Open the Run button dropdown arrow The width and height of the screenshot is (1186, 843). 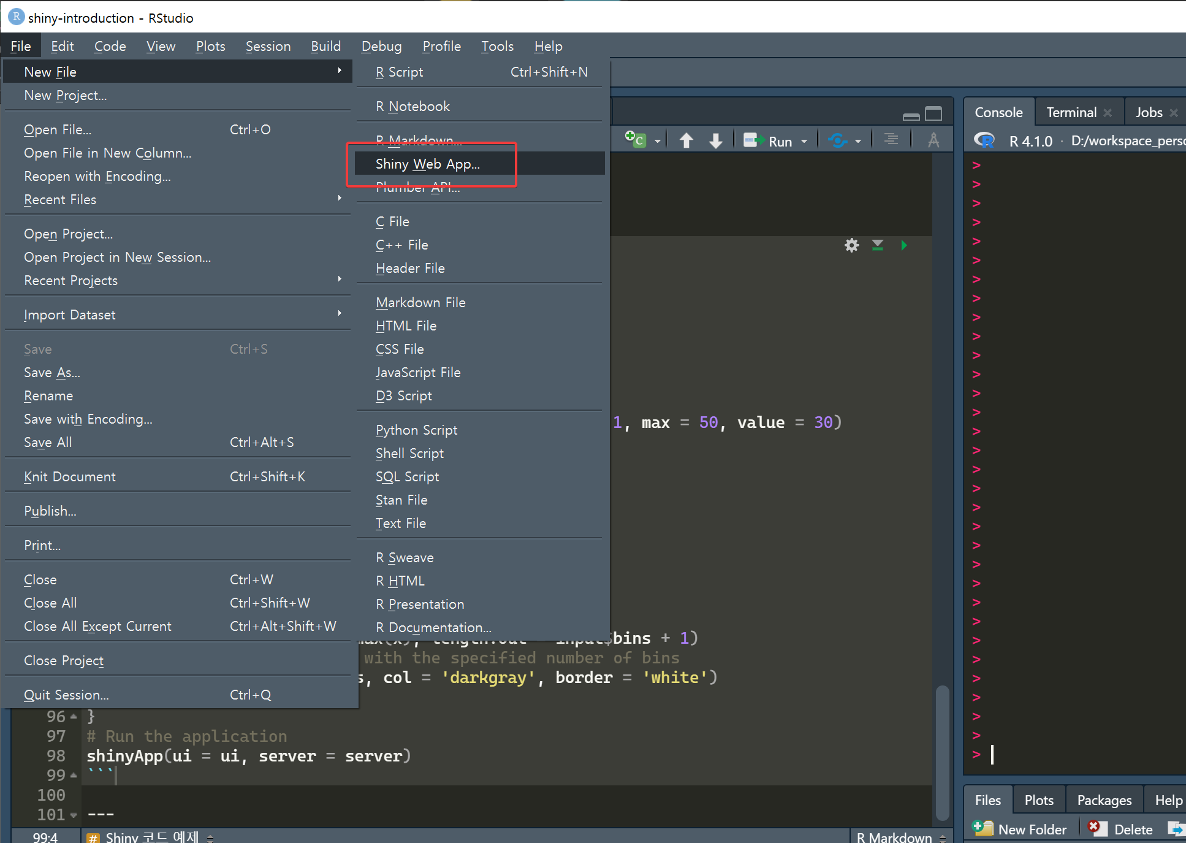804,142
